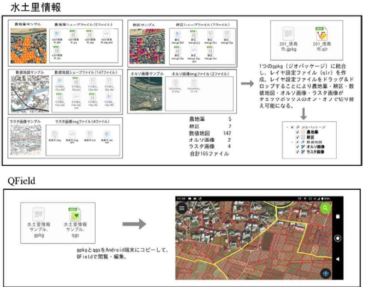This screenshot has height=287, width=366.
Task: Tap the GPS location button in QField
Action: coord(325,273)
